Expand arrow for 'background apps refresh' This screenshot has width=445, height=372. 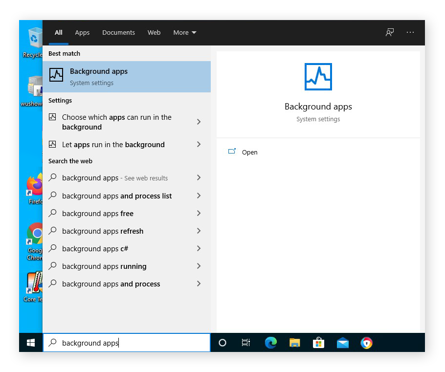pos(199,231)
